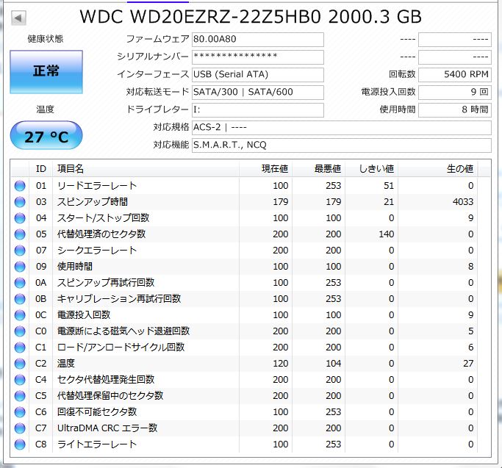Click status icon for ID C0 row

click(20, 331)
